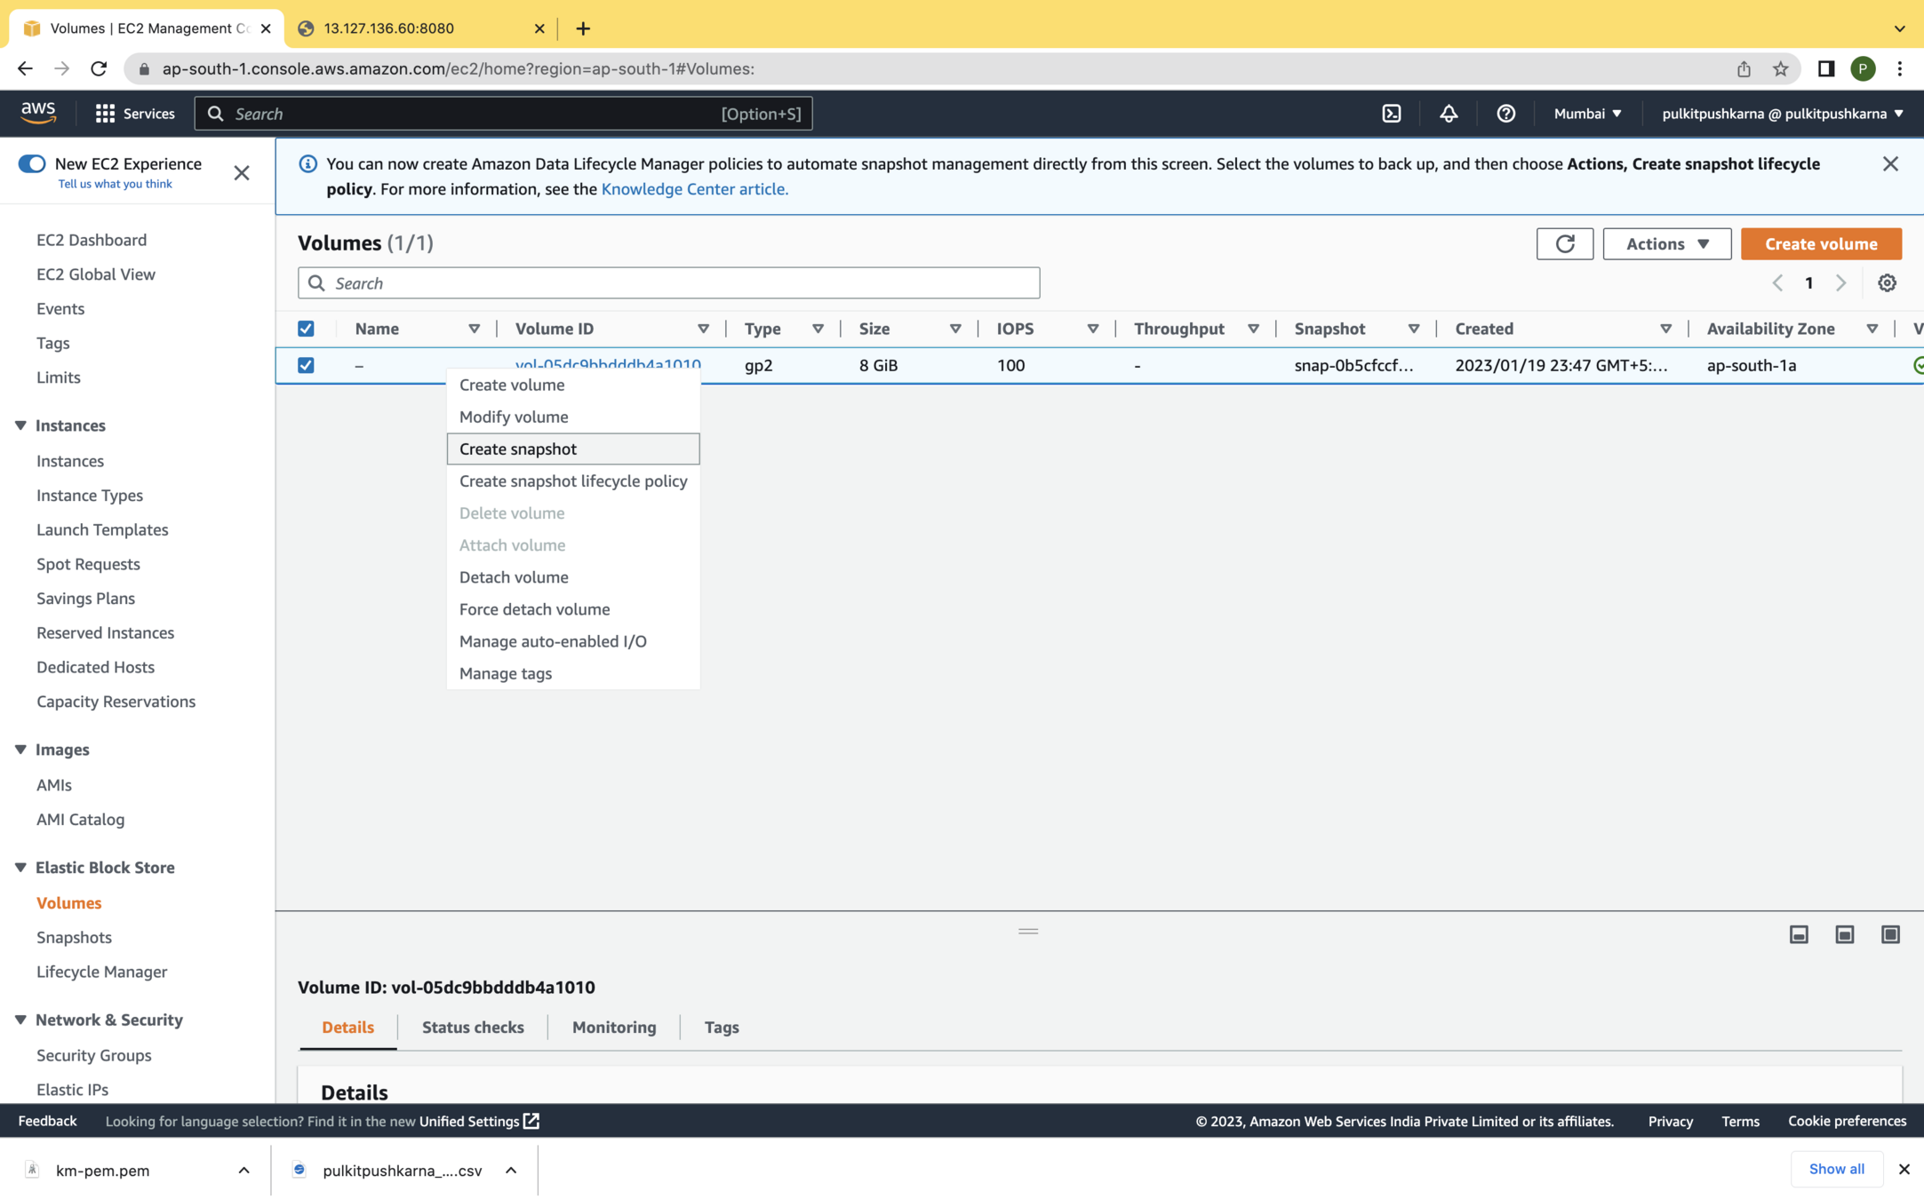
Task: Switch to the Monitoring tab
Action: click(x=614, y=1027)
